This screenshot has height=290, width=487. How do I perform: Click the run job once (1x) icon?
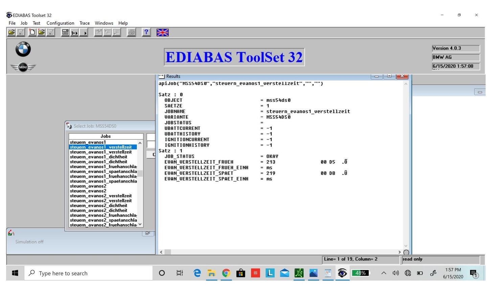tap(74, 32)
